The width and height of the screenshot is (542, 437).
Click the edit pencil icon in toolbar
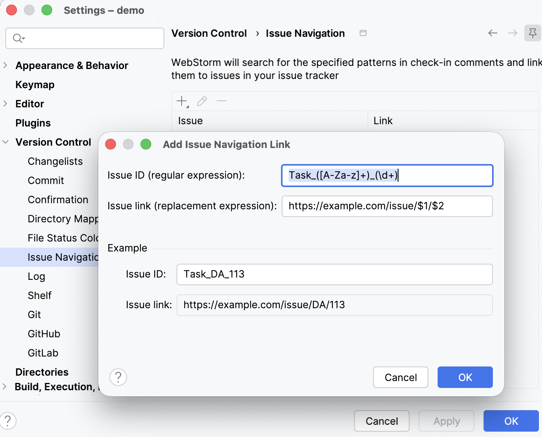point(202,101)
